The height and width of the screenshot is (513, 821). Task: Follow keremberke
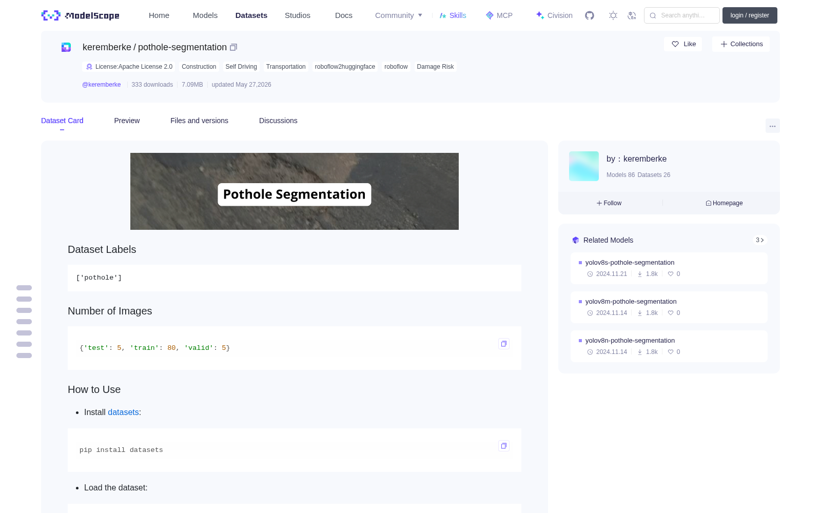[609, 203]
